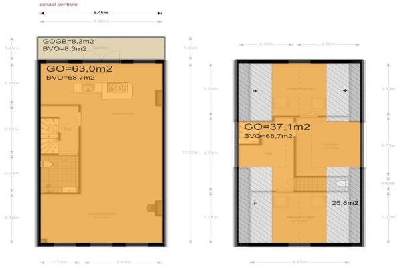Click the plus marker in upper-left hatched area

pyautogui.click(x=255, y=90)
